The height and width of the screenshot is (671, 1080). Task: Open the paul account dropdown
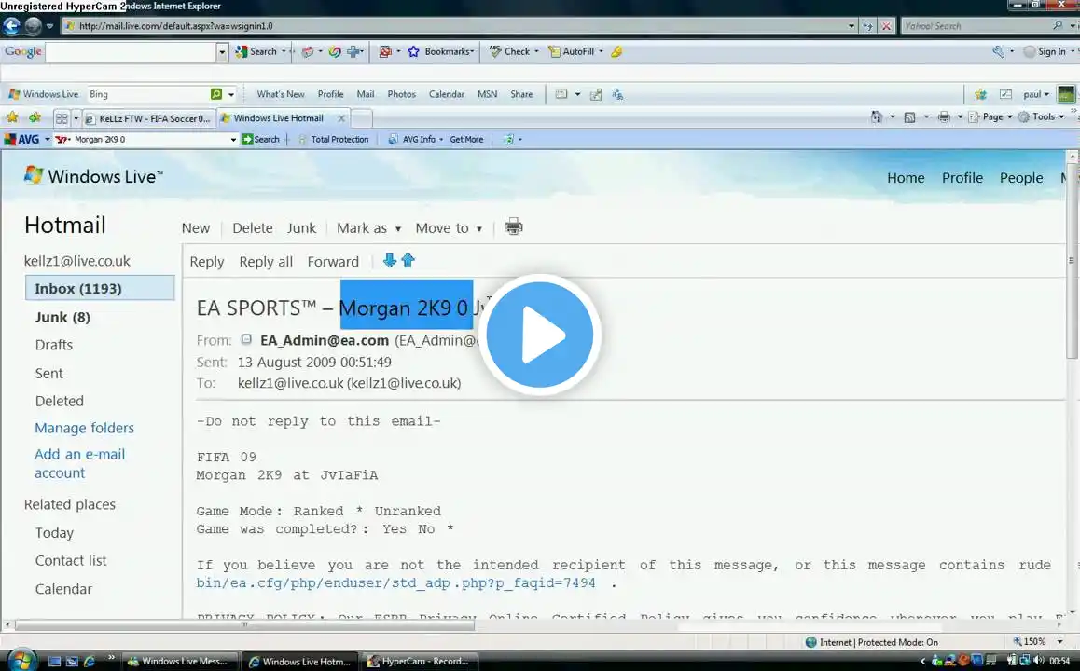1036,94
